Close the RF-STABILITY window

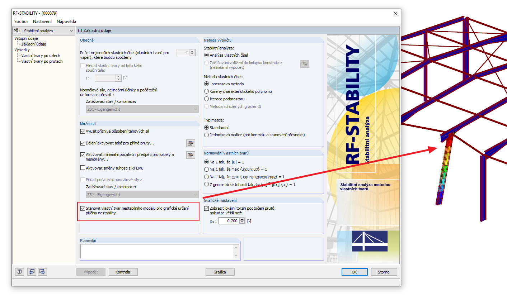(x=395, y=13)
